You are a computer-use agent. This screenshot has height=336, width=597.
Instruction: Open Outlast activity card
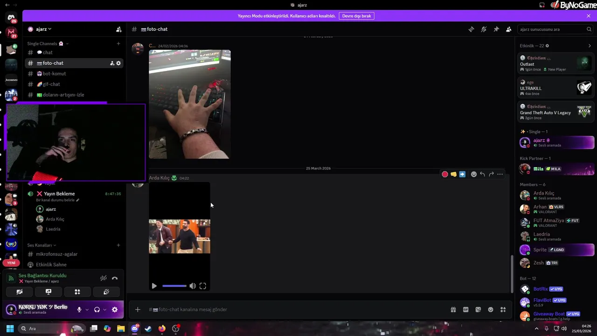556,63
